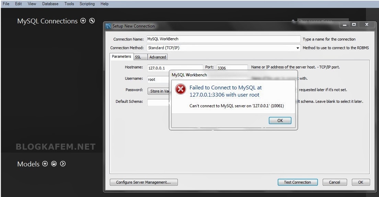Open the Scripting menu

[x=87, y=4]
